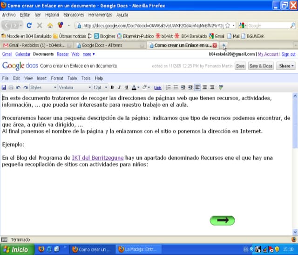Open the text color picker

coord(135,87)
